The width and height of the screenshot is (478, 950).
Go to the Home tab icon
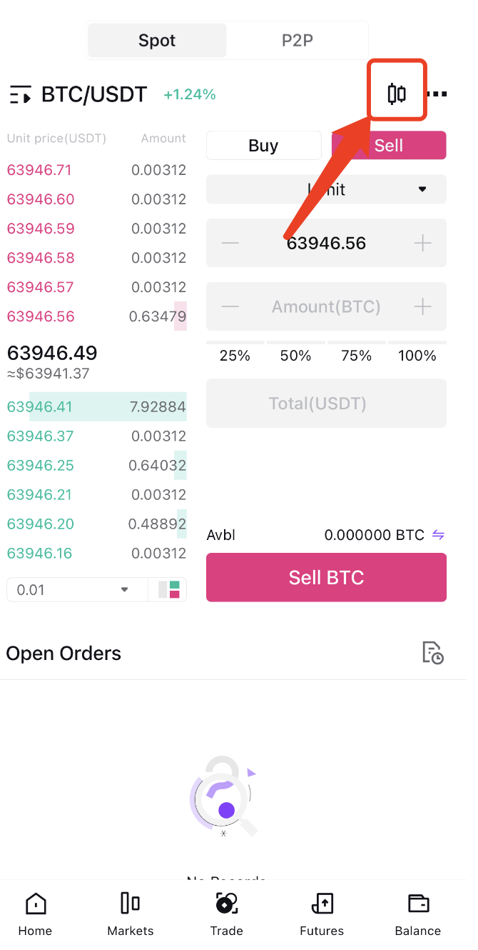pos(35,904)
